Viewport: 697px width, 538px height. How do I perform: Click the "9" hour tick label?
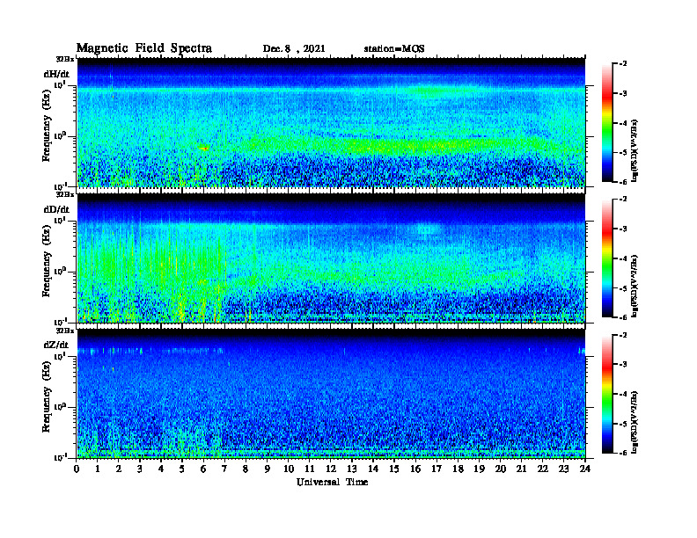(268, 469)
